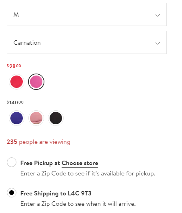The image size is (182, 213).
Task: Select the Free Pickup radio button
Action: tap(12, 162)
